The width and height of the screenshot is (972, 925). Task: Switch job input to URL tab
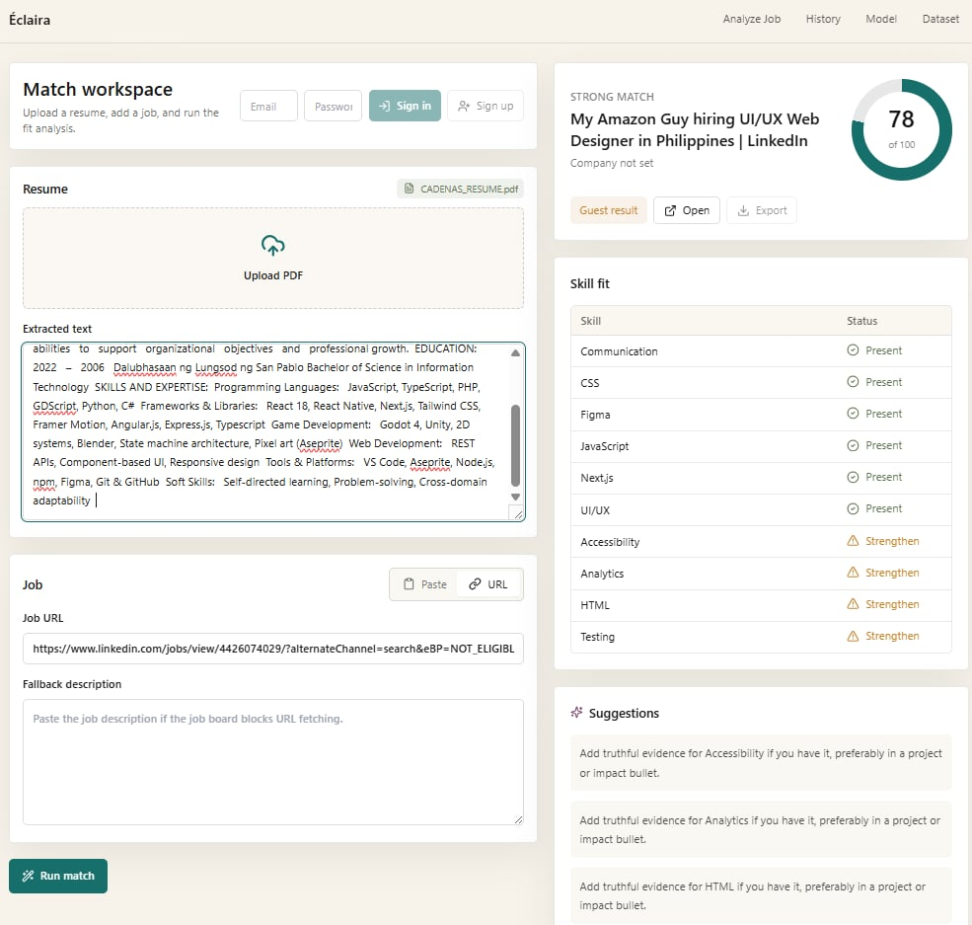point(488,584)
